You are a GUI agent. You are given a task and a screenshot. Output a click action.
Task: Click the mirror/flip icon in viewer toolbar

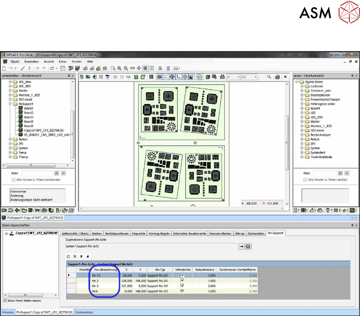pos(128,77)
